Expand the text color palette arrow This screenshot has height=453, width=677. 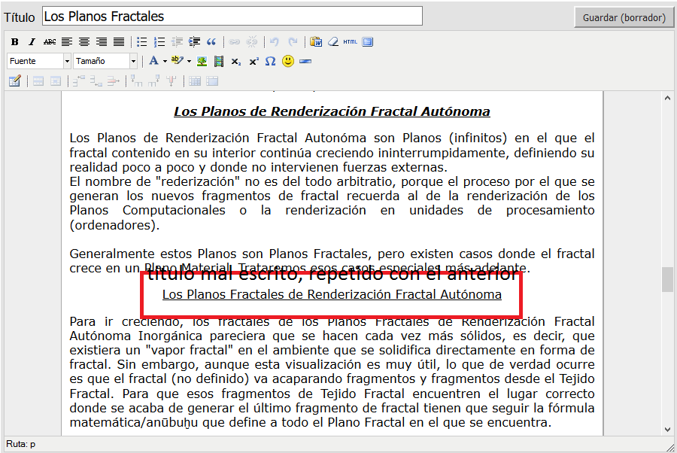(165, 61)
